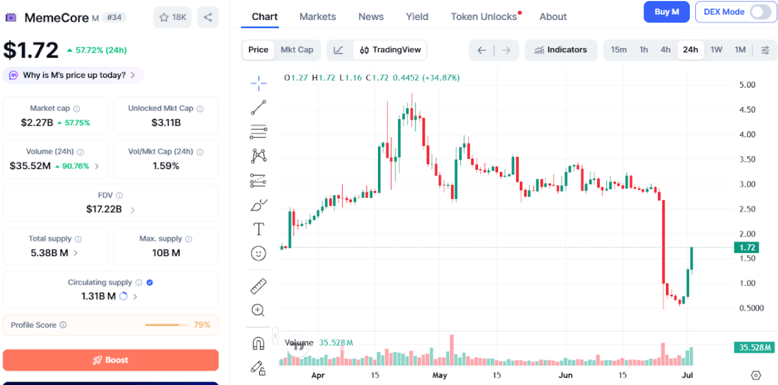Set interval to 1W

(716, 50)
